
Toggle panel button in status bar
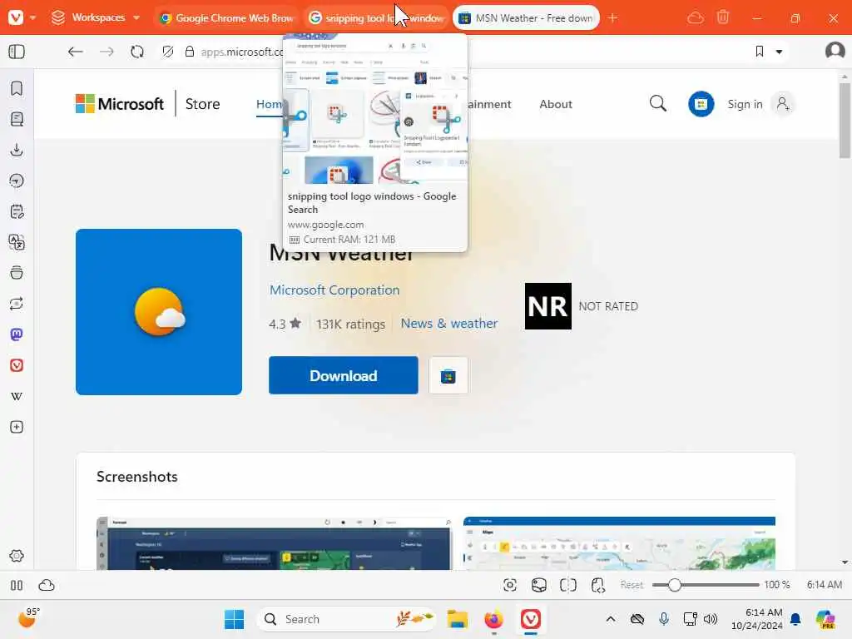(x=17, y=585)
